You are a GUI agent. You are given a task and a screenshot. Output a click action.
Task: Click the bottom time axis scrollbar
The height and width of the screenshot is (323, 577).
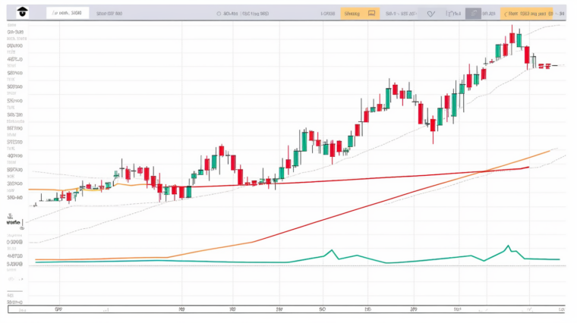288,309
